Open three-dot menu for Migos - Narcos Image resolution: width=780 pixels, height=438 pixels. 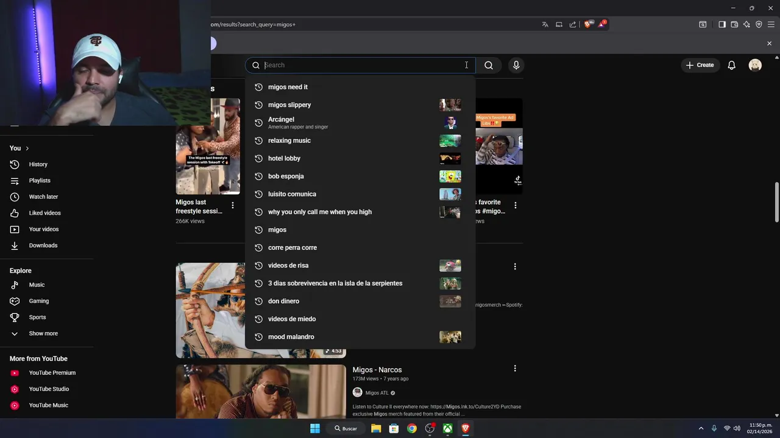(515, 368)
